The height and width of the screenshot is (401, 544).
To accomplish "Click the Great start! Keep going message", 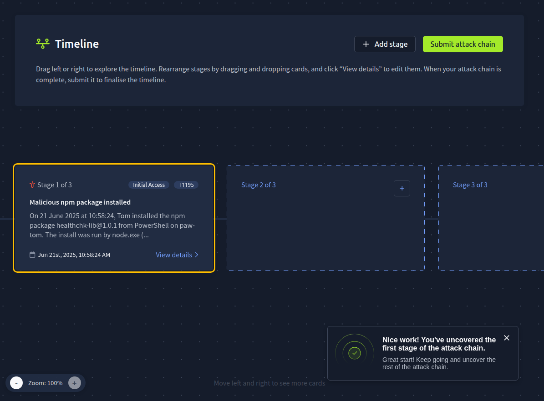I will click(x=439, y=363).
